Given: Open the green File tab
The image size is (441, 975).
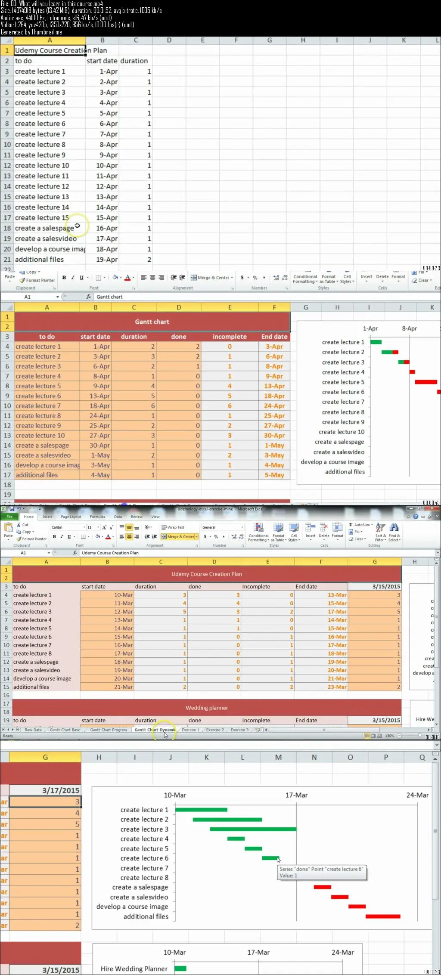Looking at the screenshot, I should tap(9, 517).
